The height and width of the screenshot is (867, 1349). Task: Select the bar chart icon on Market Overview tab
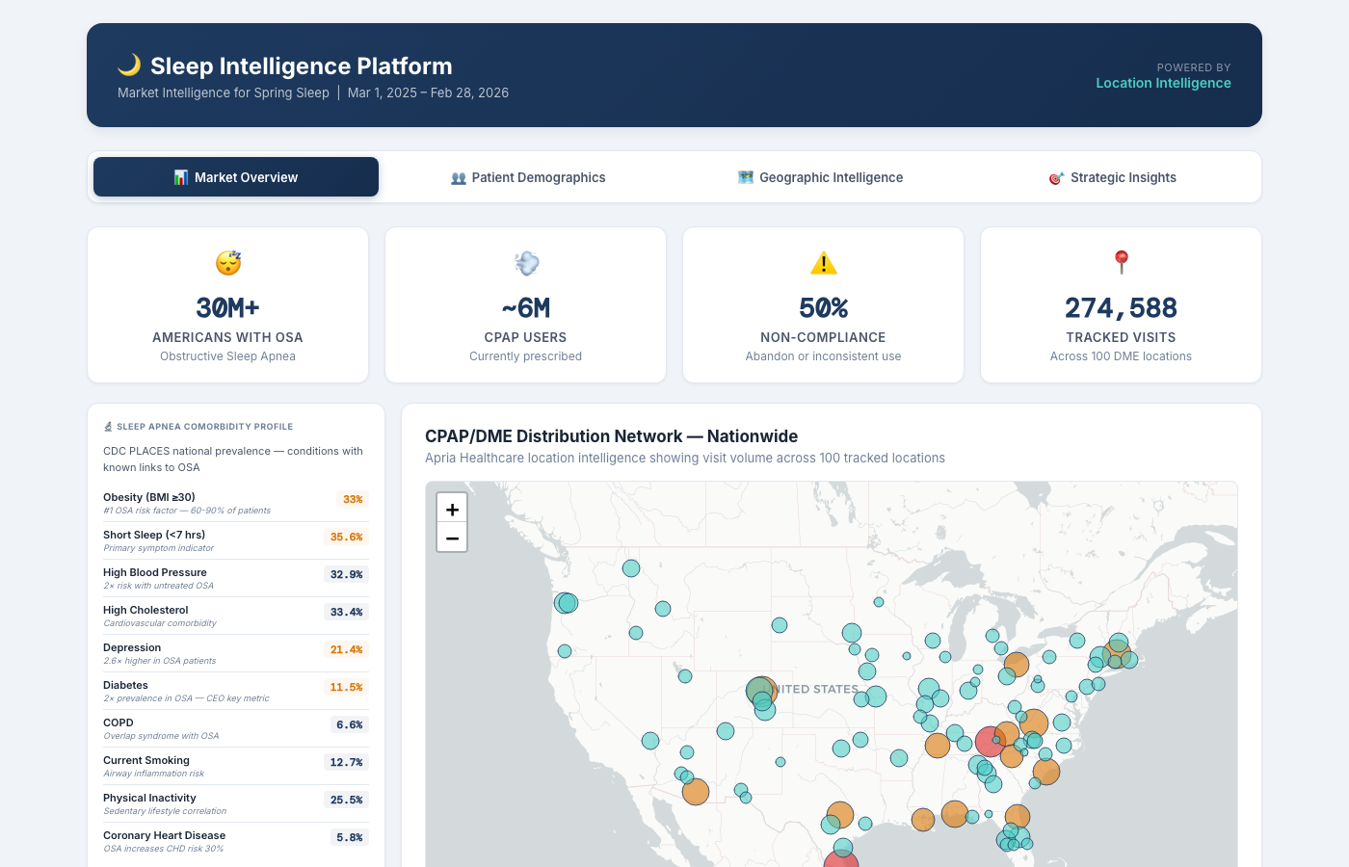(181, 177)
